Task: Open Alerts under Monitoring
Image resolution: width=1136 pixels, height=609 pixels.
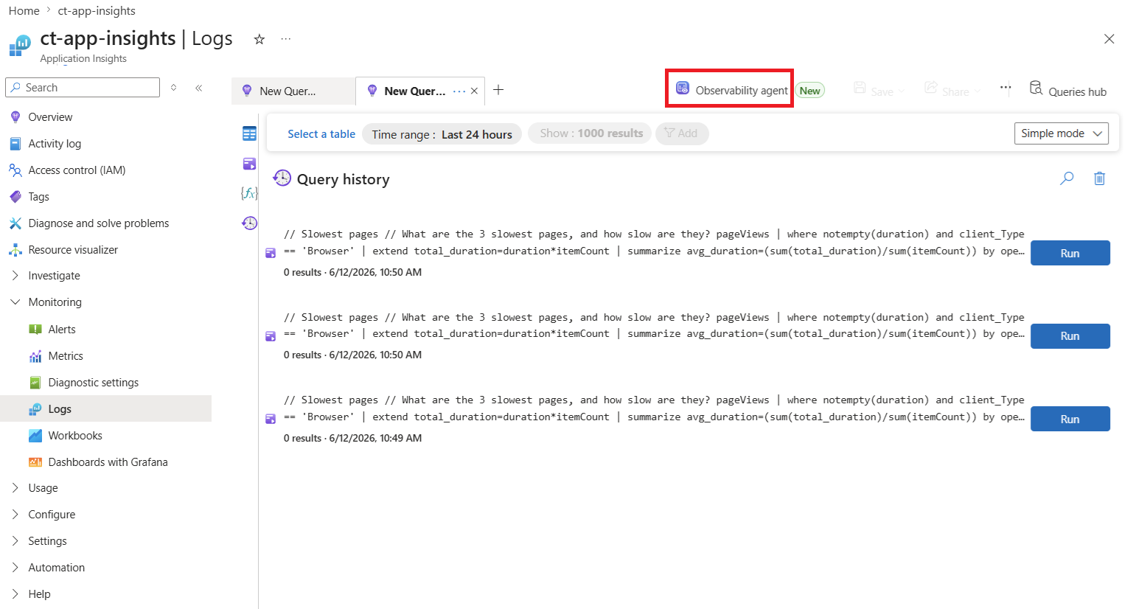Action: tap(62, 330)
